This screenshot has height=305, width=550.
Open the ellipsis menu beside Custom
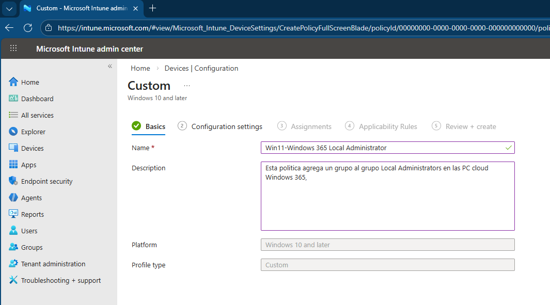(x=187, y=86)
